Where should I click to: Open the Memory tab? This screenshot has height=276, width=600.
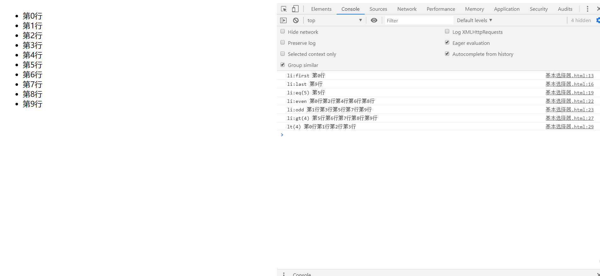click(474, 9)
